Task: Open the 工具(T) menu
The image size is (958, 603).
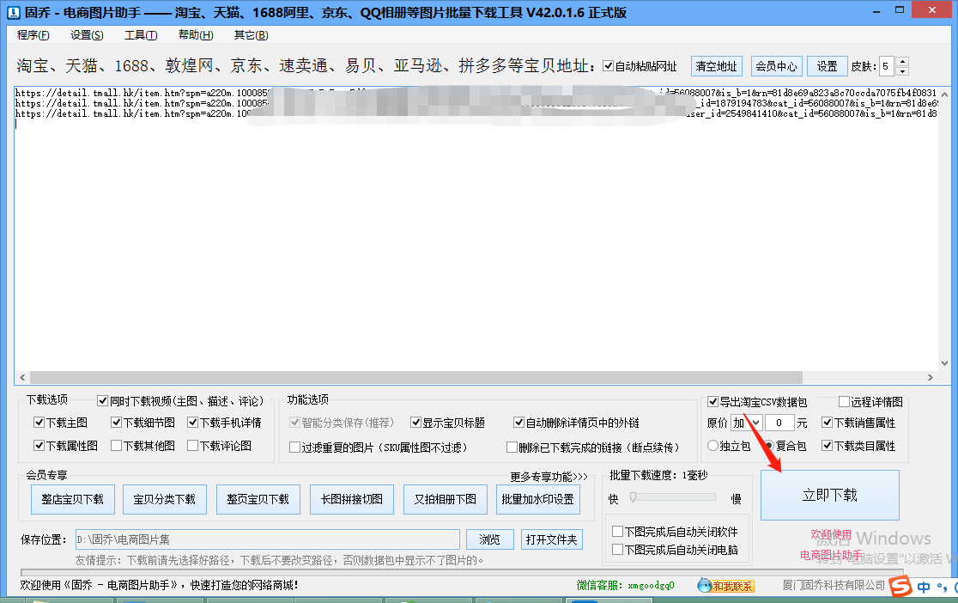Action: (x=141, y=35)
